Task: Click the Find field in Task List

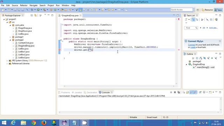Action: point(191,28)
